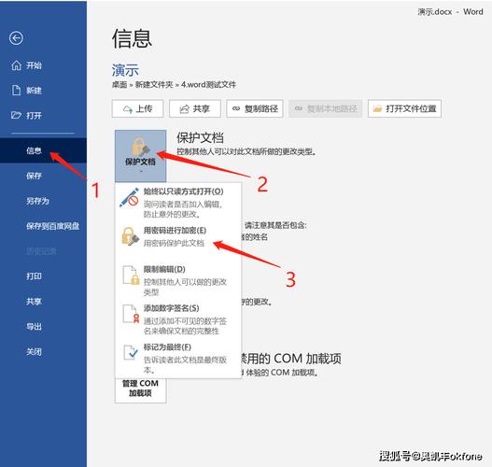Click the document with lock icon
The height and width of the screenshot is (467, 492).
click(131, 275)
